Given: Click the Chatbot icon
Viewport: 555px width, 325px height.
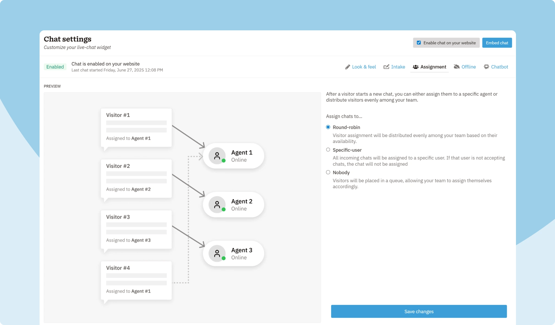Looking at the screenshot, I should pos(486,67).
